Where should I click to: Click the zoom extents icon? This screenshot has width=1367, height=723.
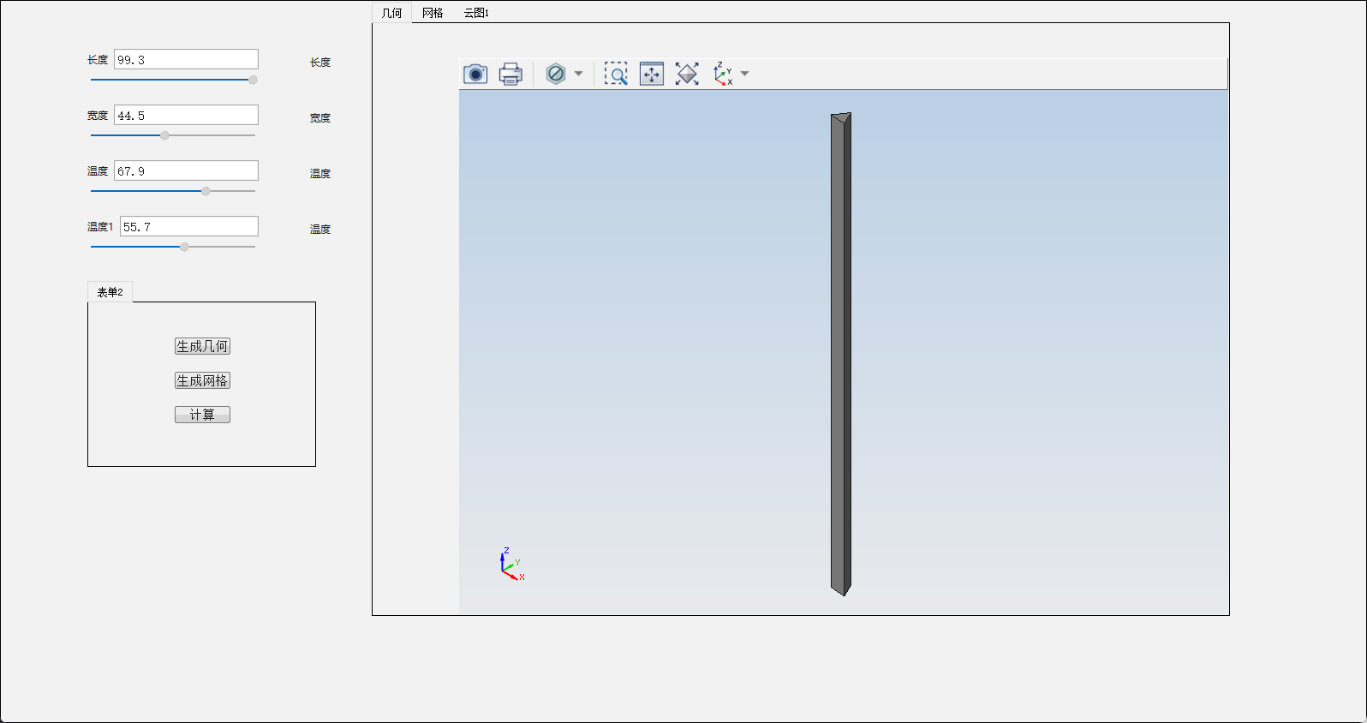pyautogui.click(x=652, y=74)
